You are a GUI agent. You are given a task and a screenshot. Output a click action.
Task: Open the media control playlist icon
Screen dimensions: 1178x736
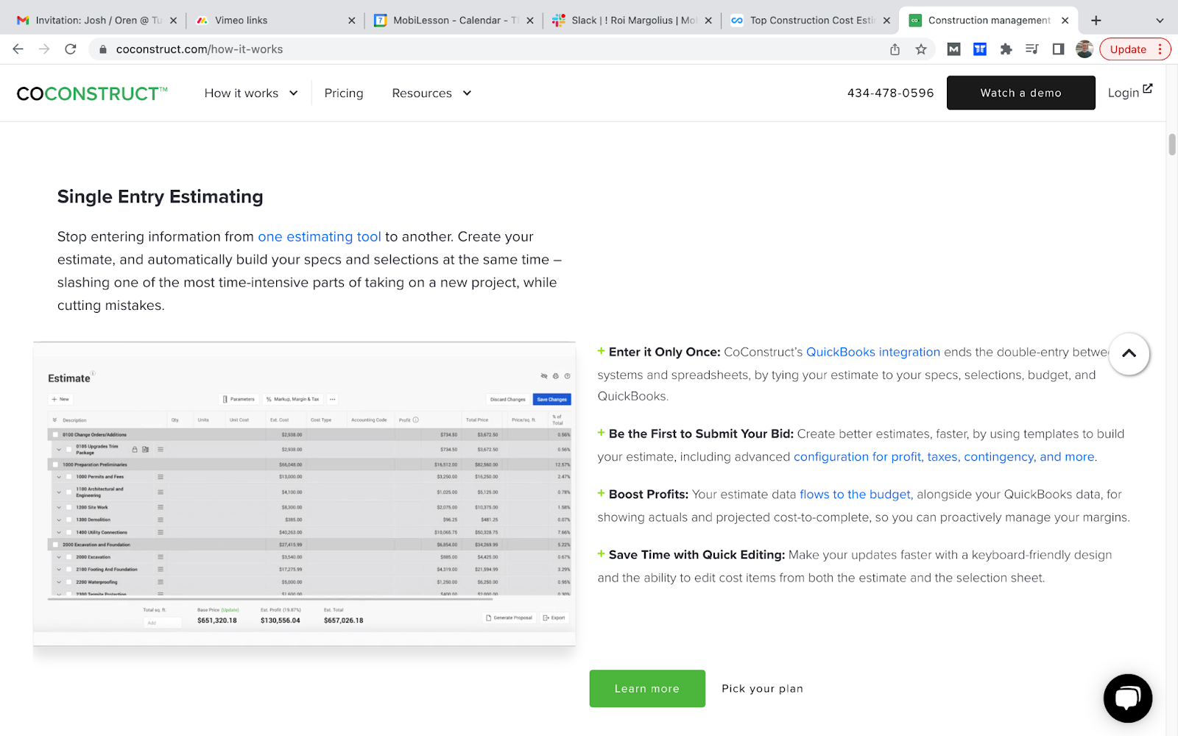[x=1032, y=49]
